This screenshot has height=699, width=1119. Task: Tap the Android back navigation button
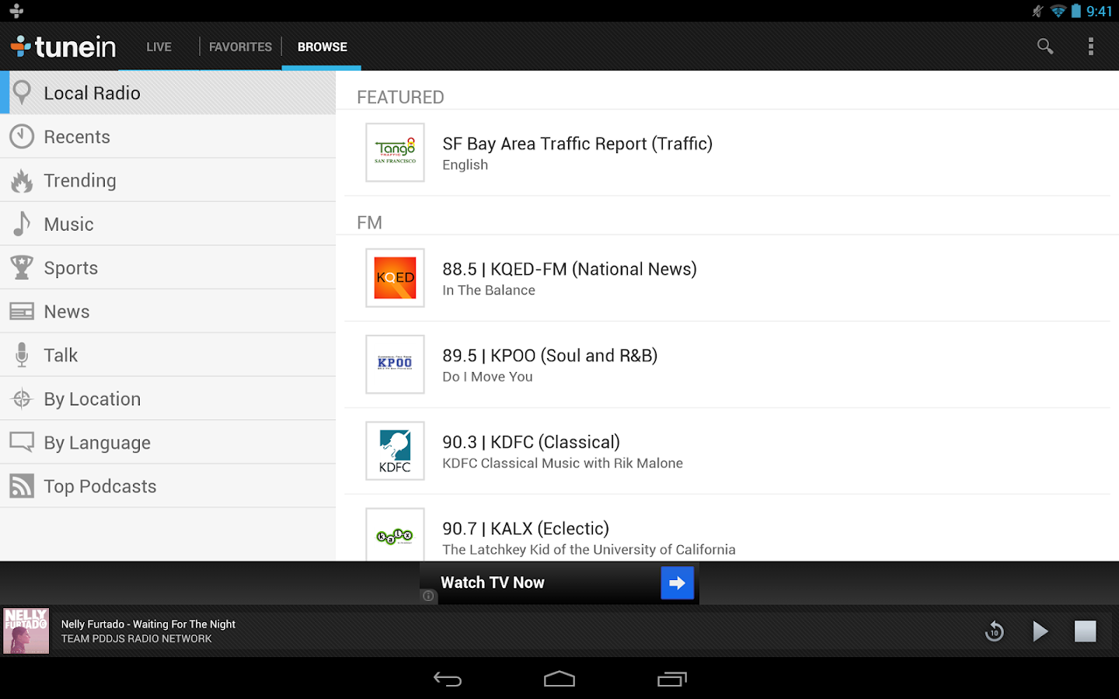[448, 680]
